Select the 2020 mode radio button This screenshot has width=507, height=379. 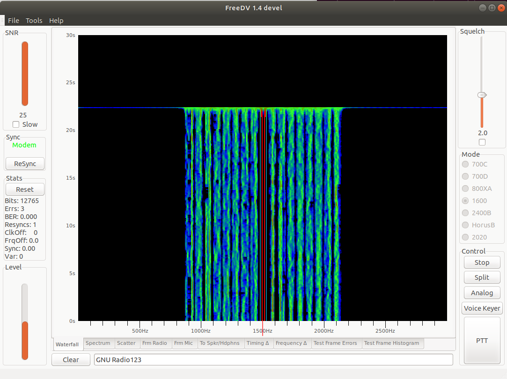pos(465,237)
